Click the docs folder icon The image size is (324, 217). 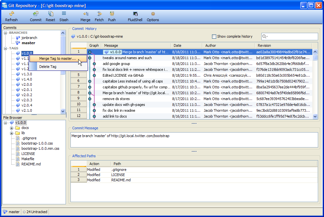18,128
